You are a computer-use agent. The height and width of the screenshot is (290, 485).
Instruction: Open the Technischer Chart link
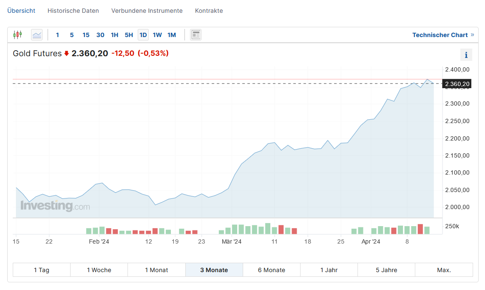pos(440,35)
